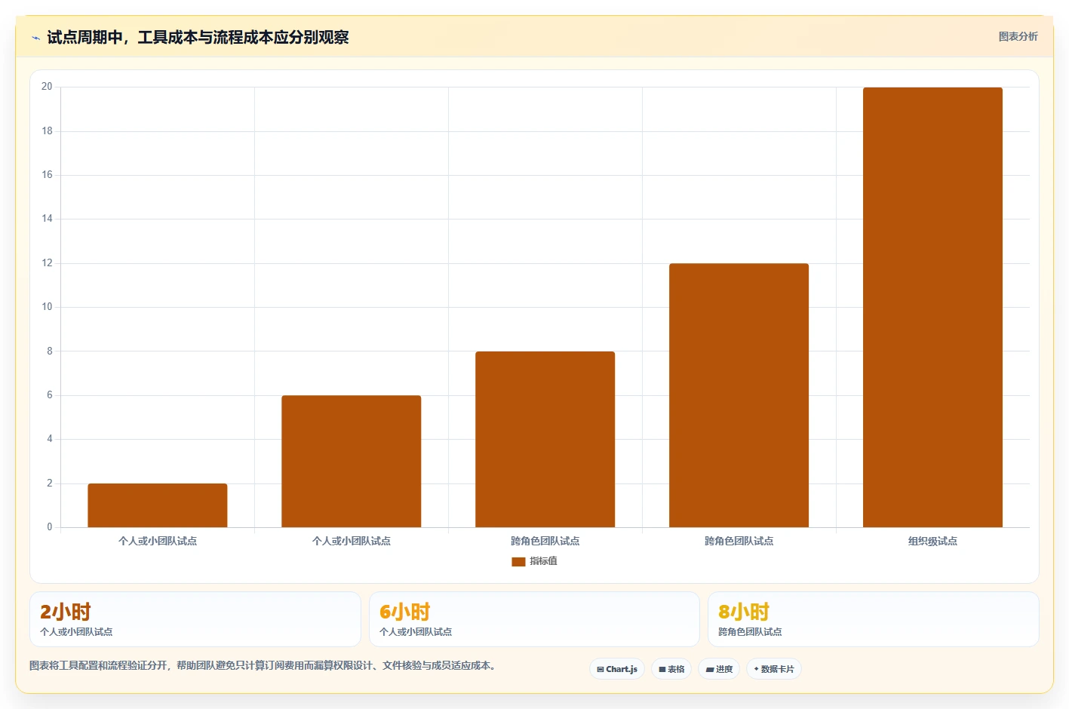Click y-axis tick label 10
The height and width of the screenshot is (709, 1069).
(47, 307)
